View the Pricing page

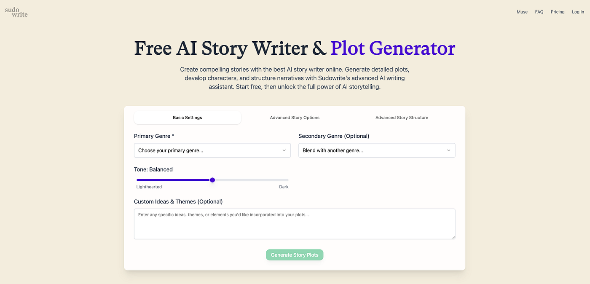tap(558, 12)
